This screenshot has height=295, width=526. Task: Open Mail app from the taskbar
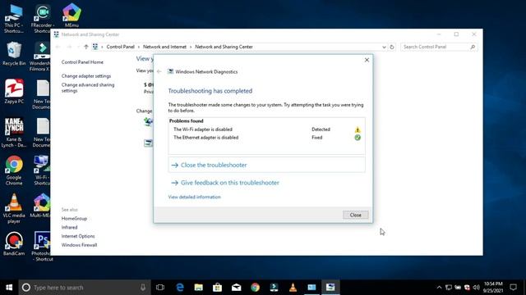236,288
